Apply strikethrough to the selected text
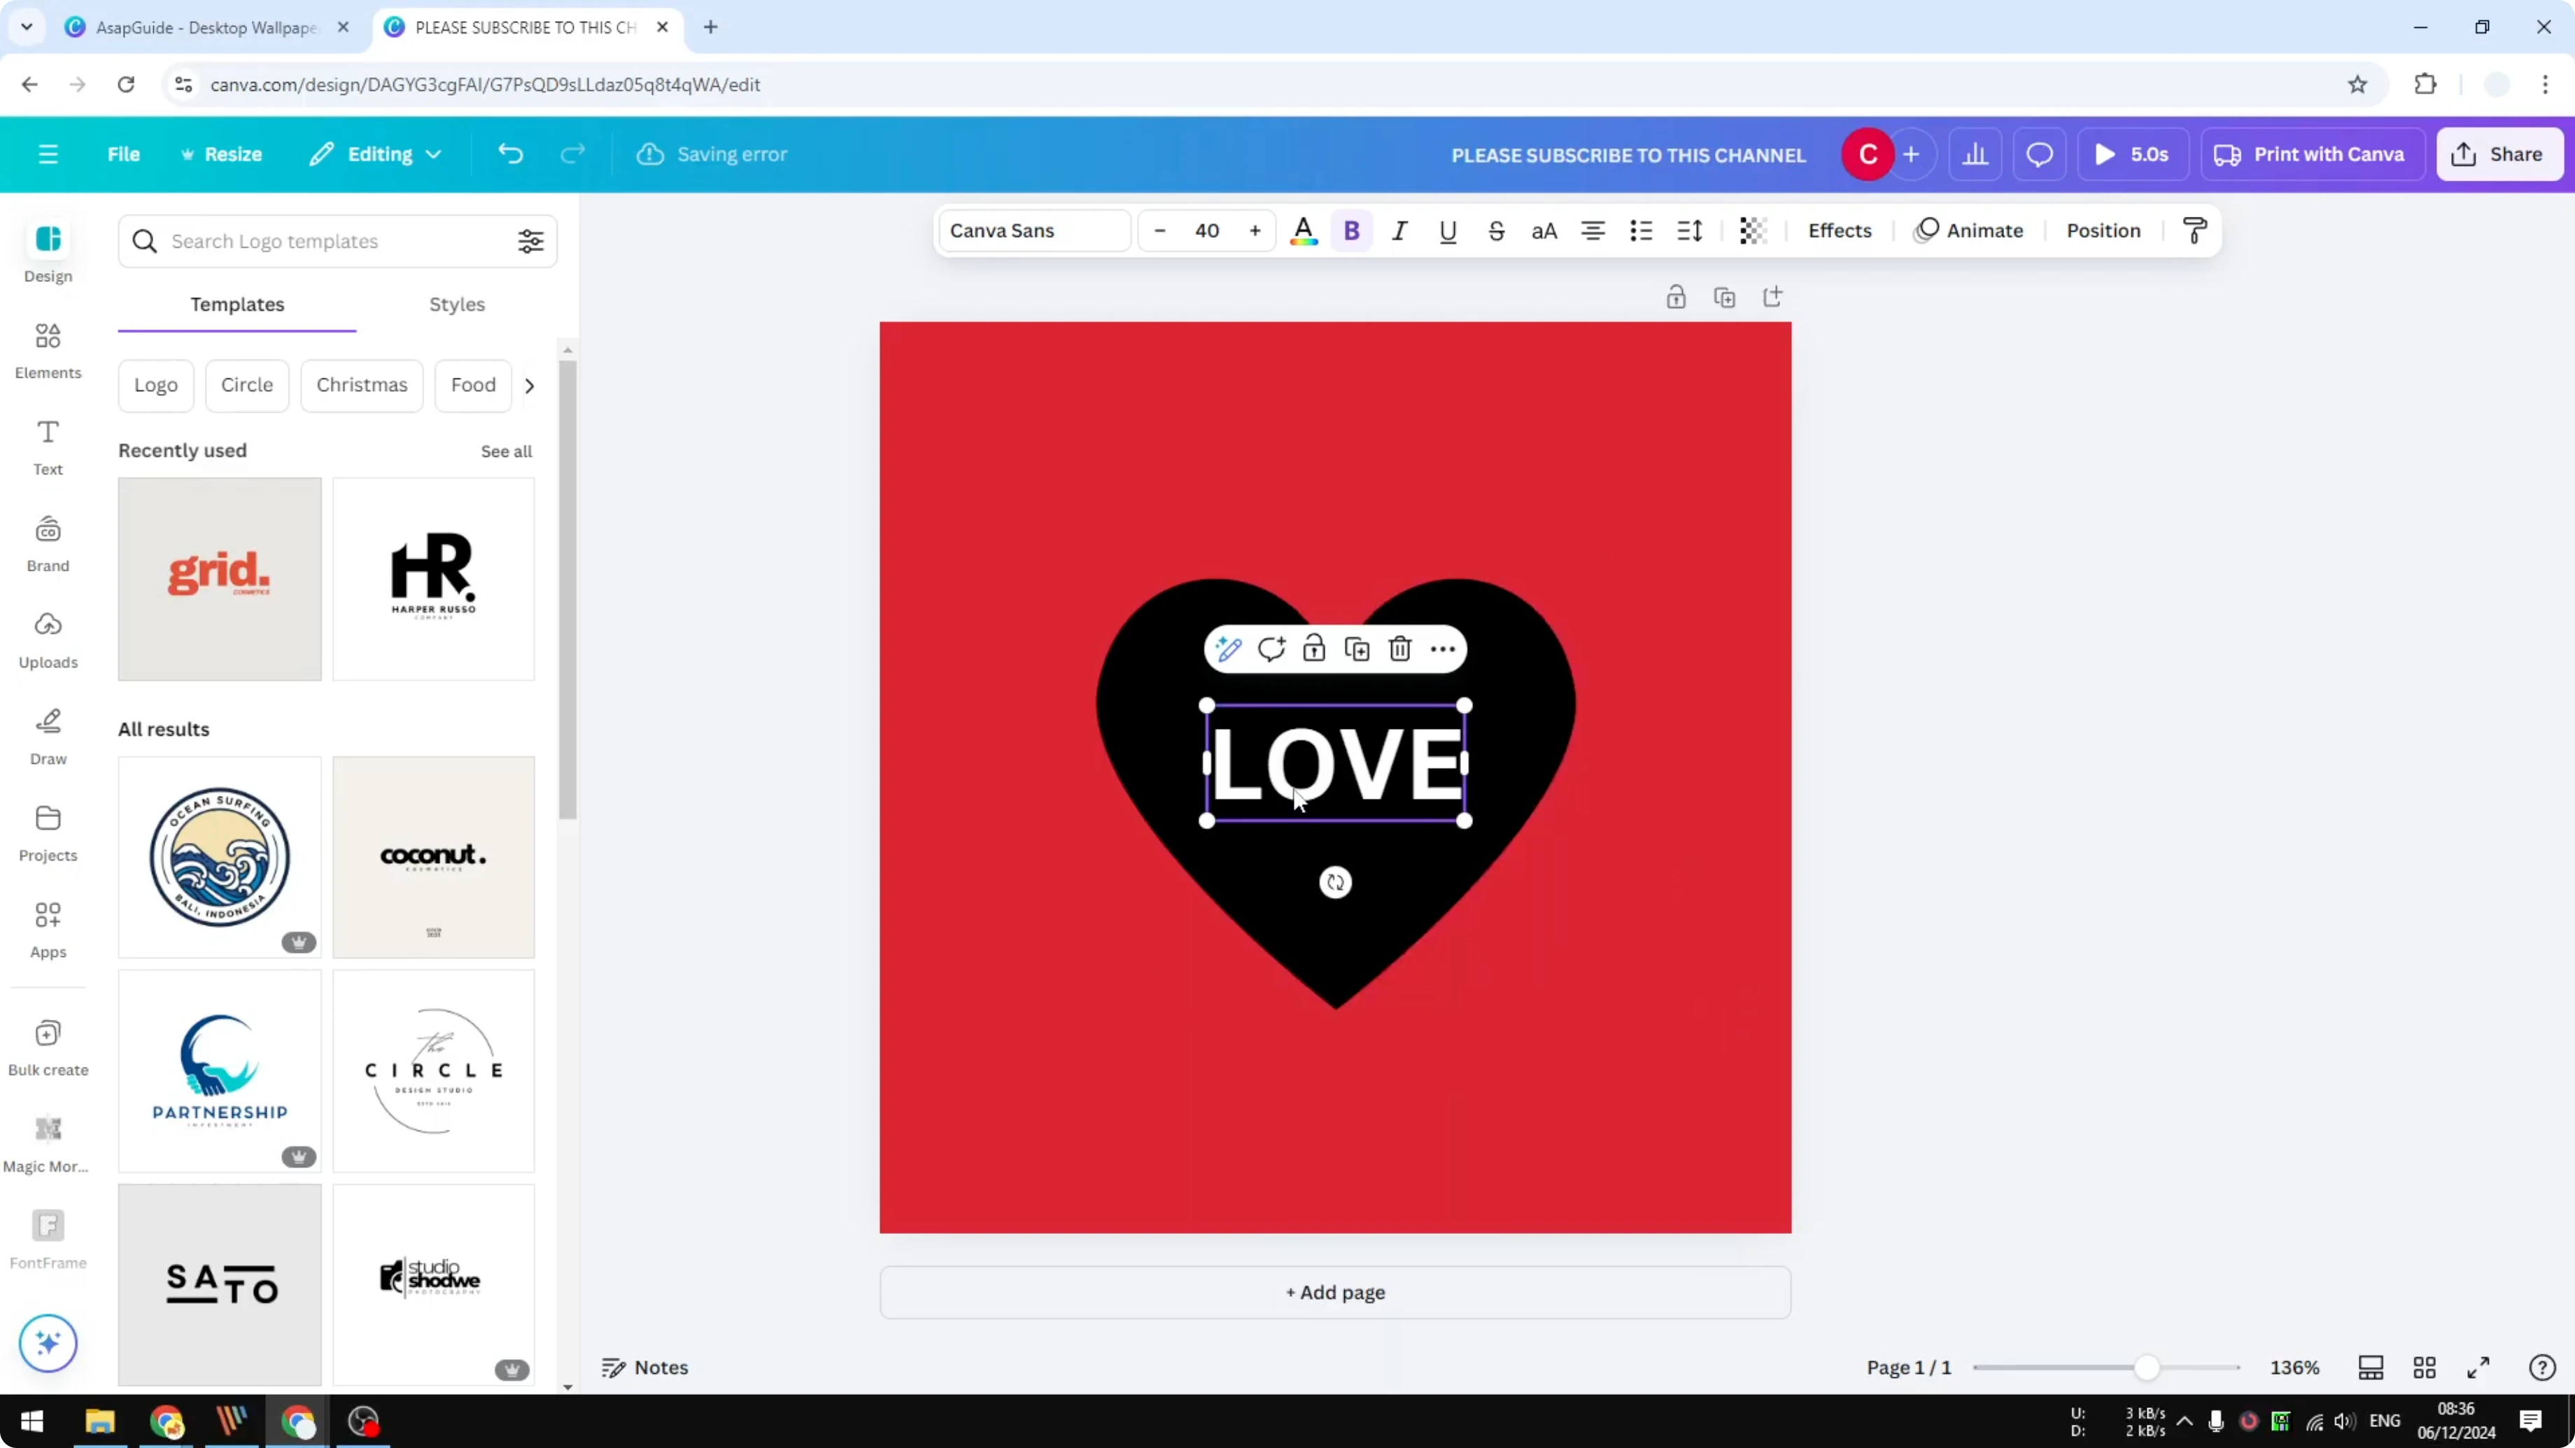The image size is (2575, 1448). tap(1497, 231)
